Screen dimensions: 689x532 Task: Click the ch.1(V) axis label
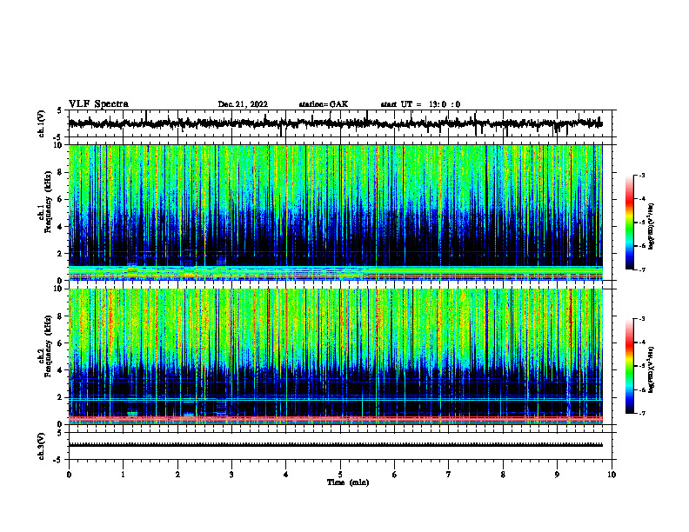click(42, 123)
